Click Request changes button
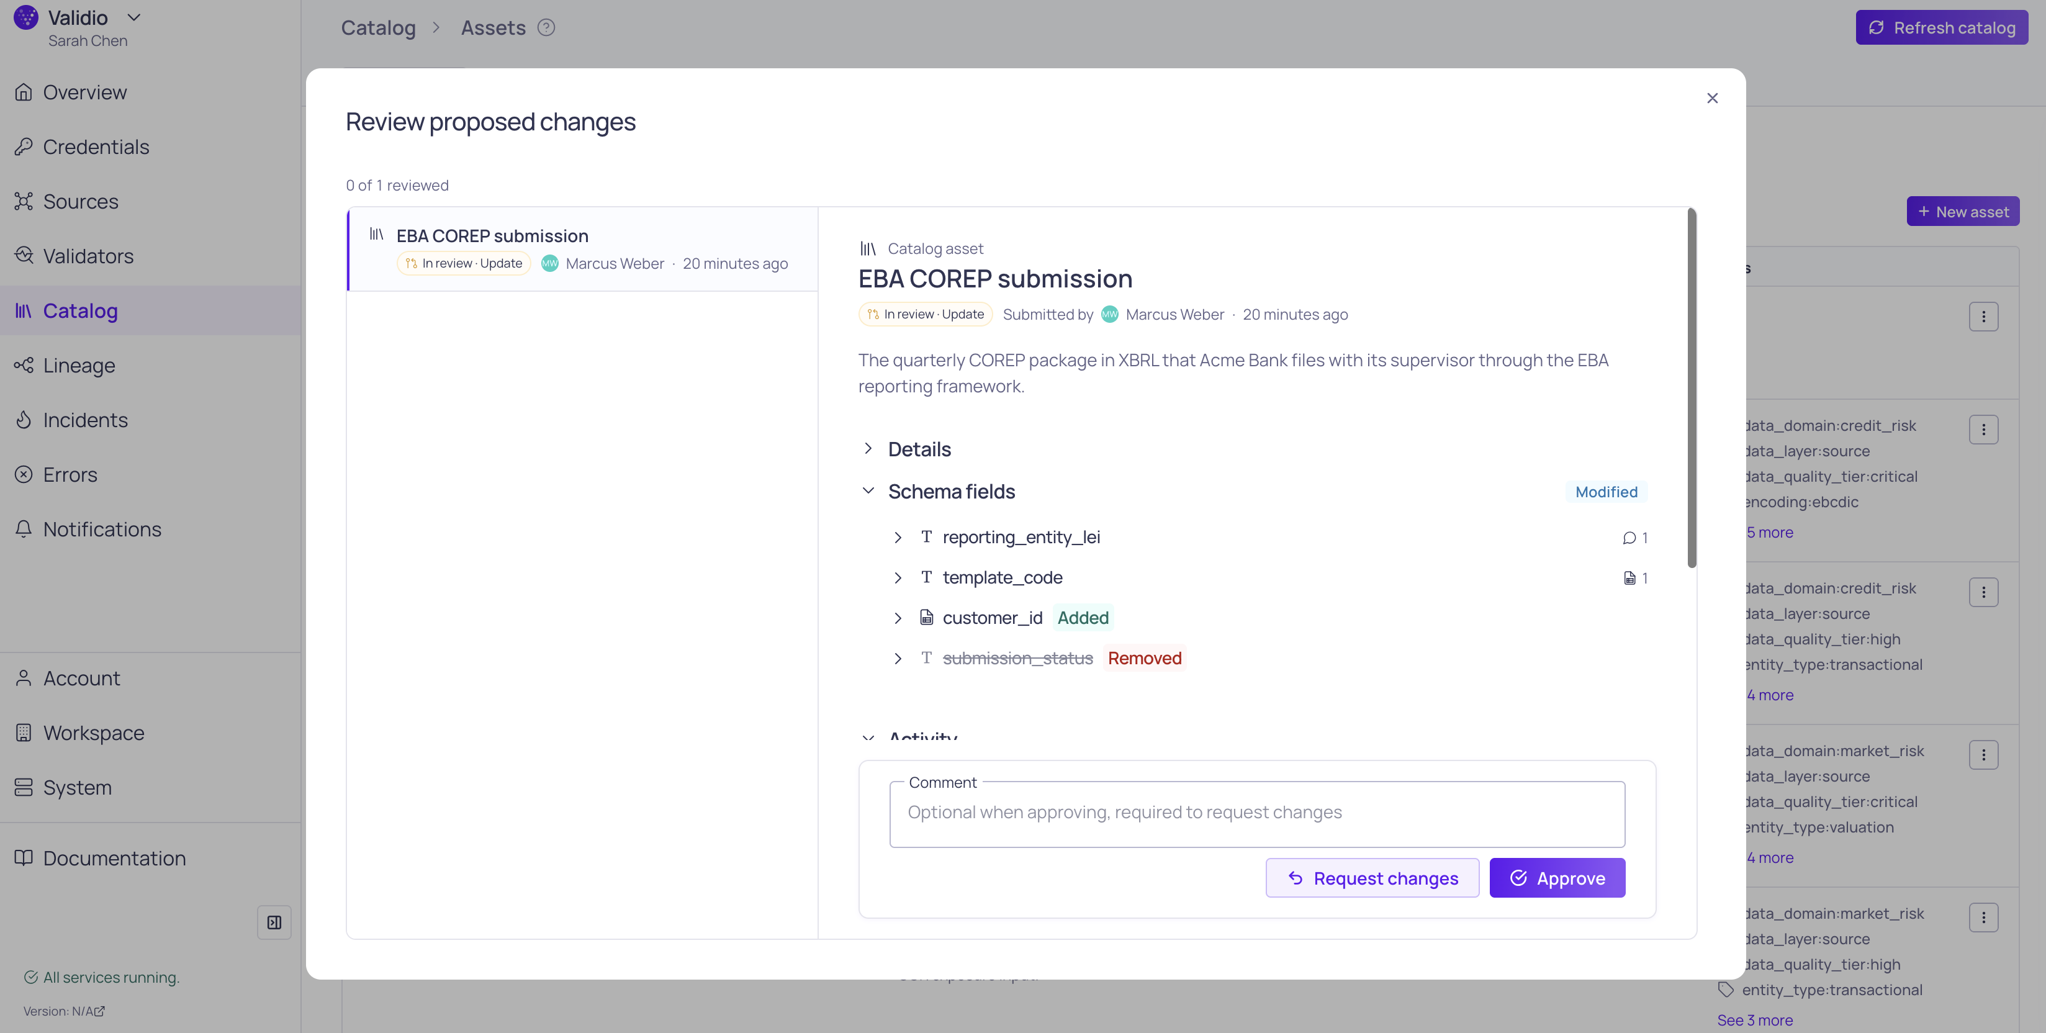The image size is (2046, 1033). click(1372, 878)
